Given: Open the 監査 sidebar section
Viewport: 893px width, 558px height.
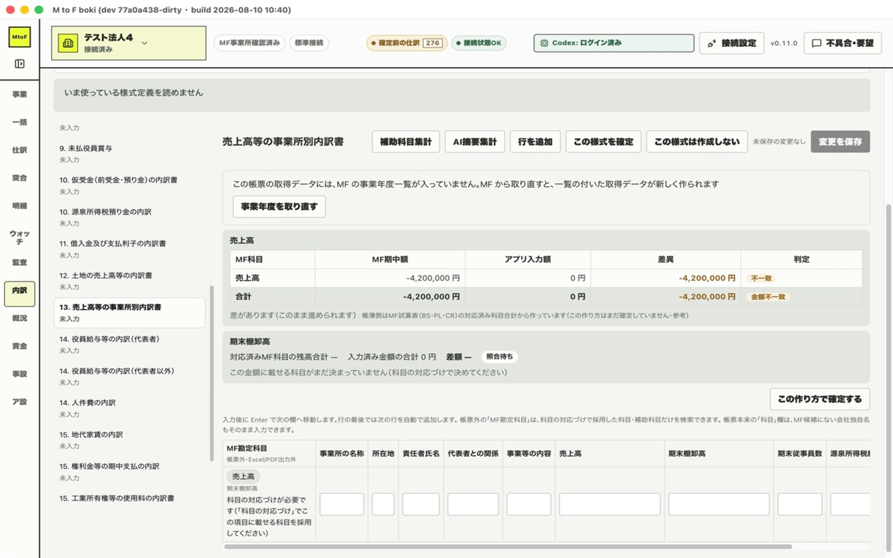Looking at the screenshot, I should pyautogui.click(x=20, y=262).
